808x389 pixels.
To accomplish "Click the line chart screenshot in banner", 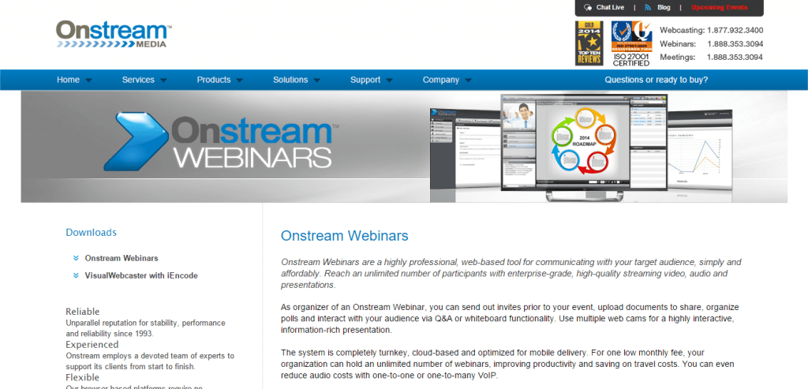I will pos(699,151).
